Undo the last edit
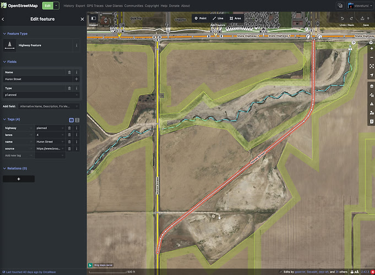This screenshot has height=275, width=375. coord(342,18)
